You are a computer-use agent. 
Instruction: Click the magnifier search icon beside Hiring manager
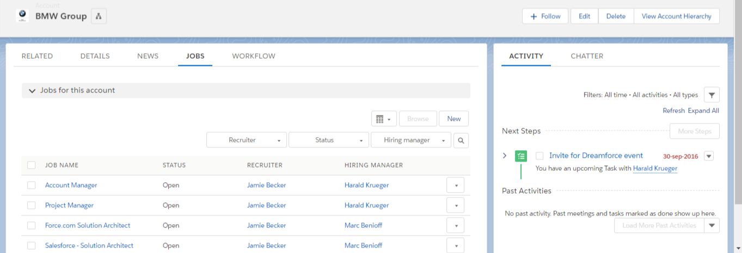coord(461,140)
